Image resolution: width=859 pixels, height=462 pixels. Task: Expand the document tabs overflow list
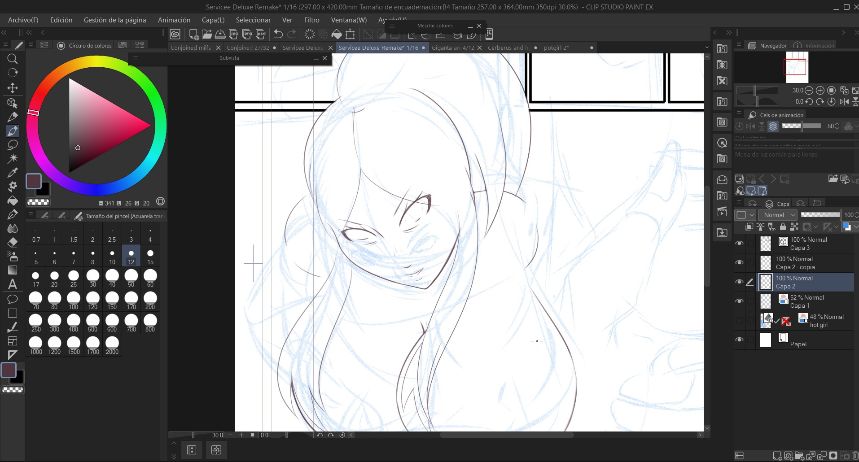(x=707, y=48)
